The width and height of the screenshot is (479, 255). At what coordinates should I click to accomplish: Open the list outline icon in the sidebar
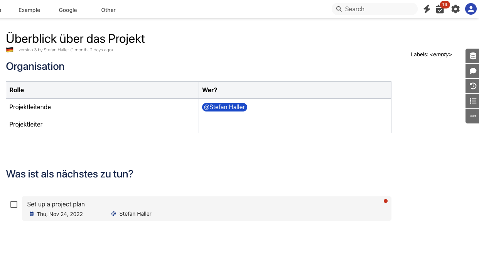(x=473, y=101)
